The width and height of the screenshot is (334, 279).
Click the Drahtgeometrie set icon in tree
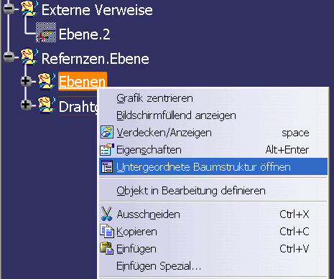click(47, 105)
